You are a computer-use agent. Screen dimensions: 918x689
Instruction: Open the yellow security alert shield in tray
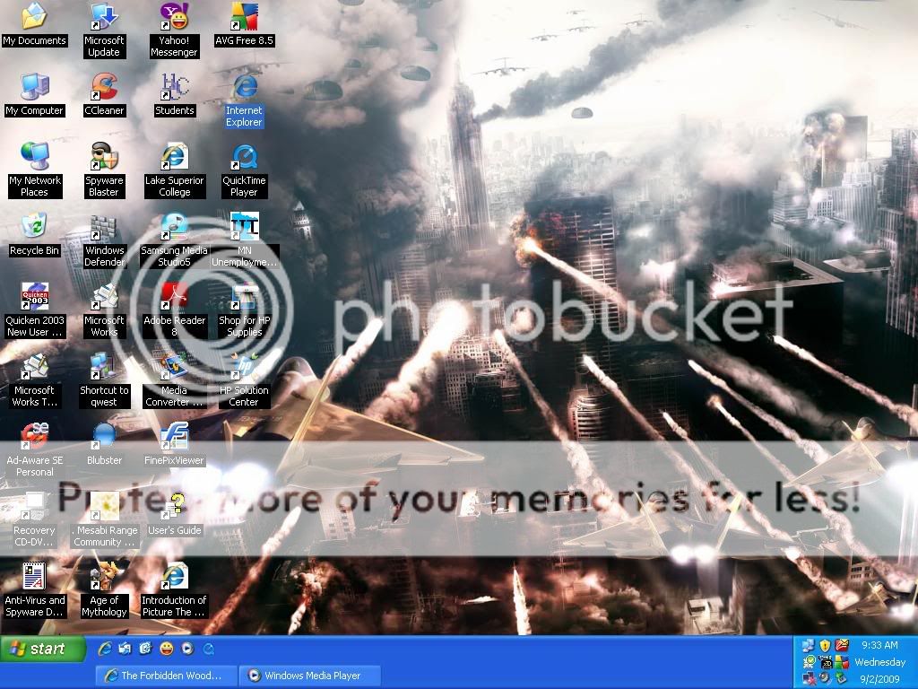pos(825,646)
